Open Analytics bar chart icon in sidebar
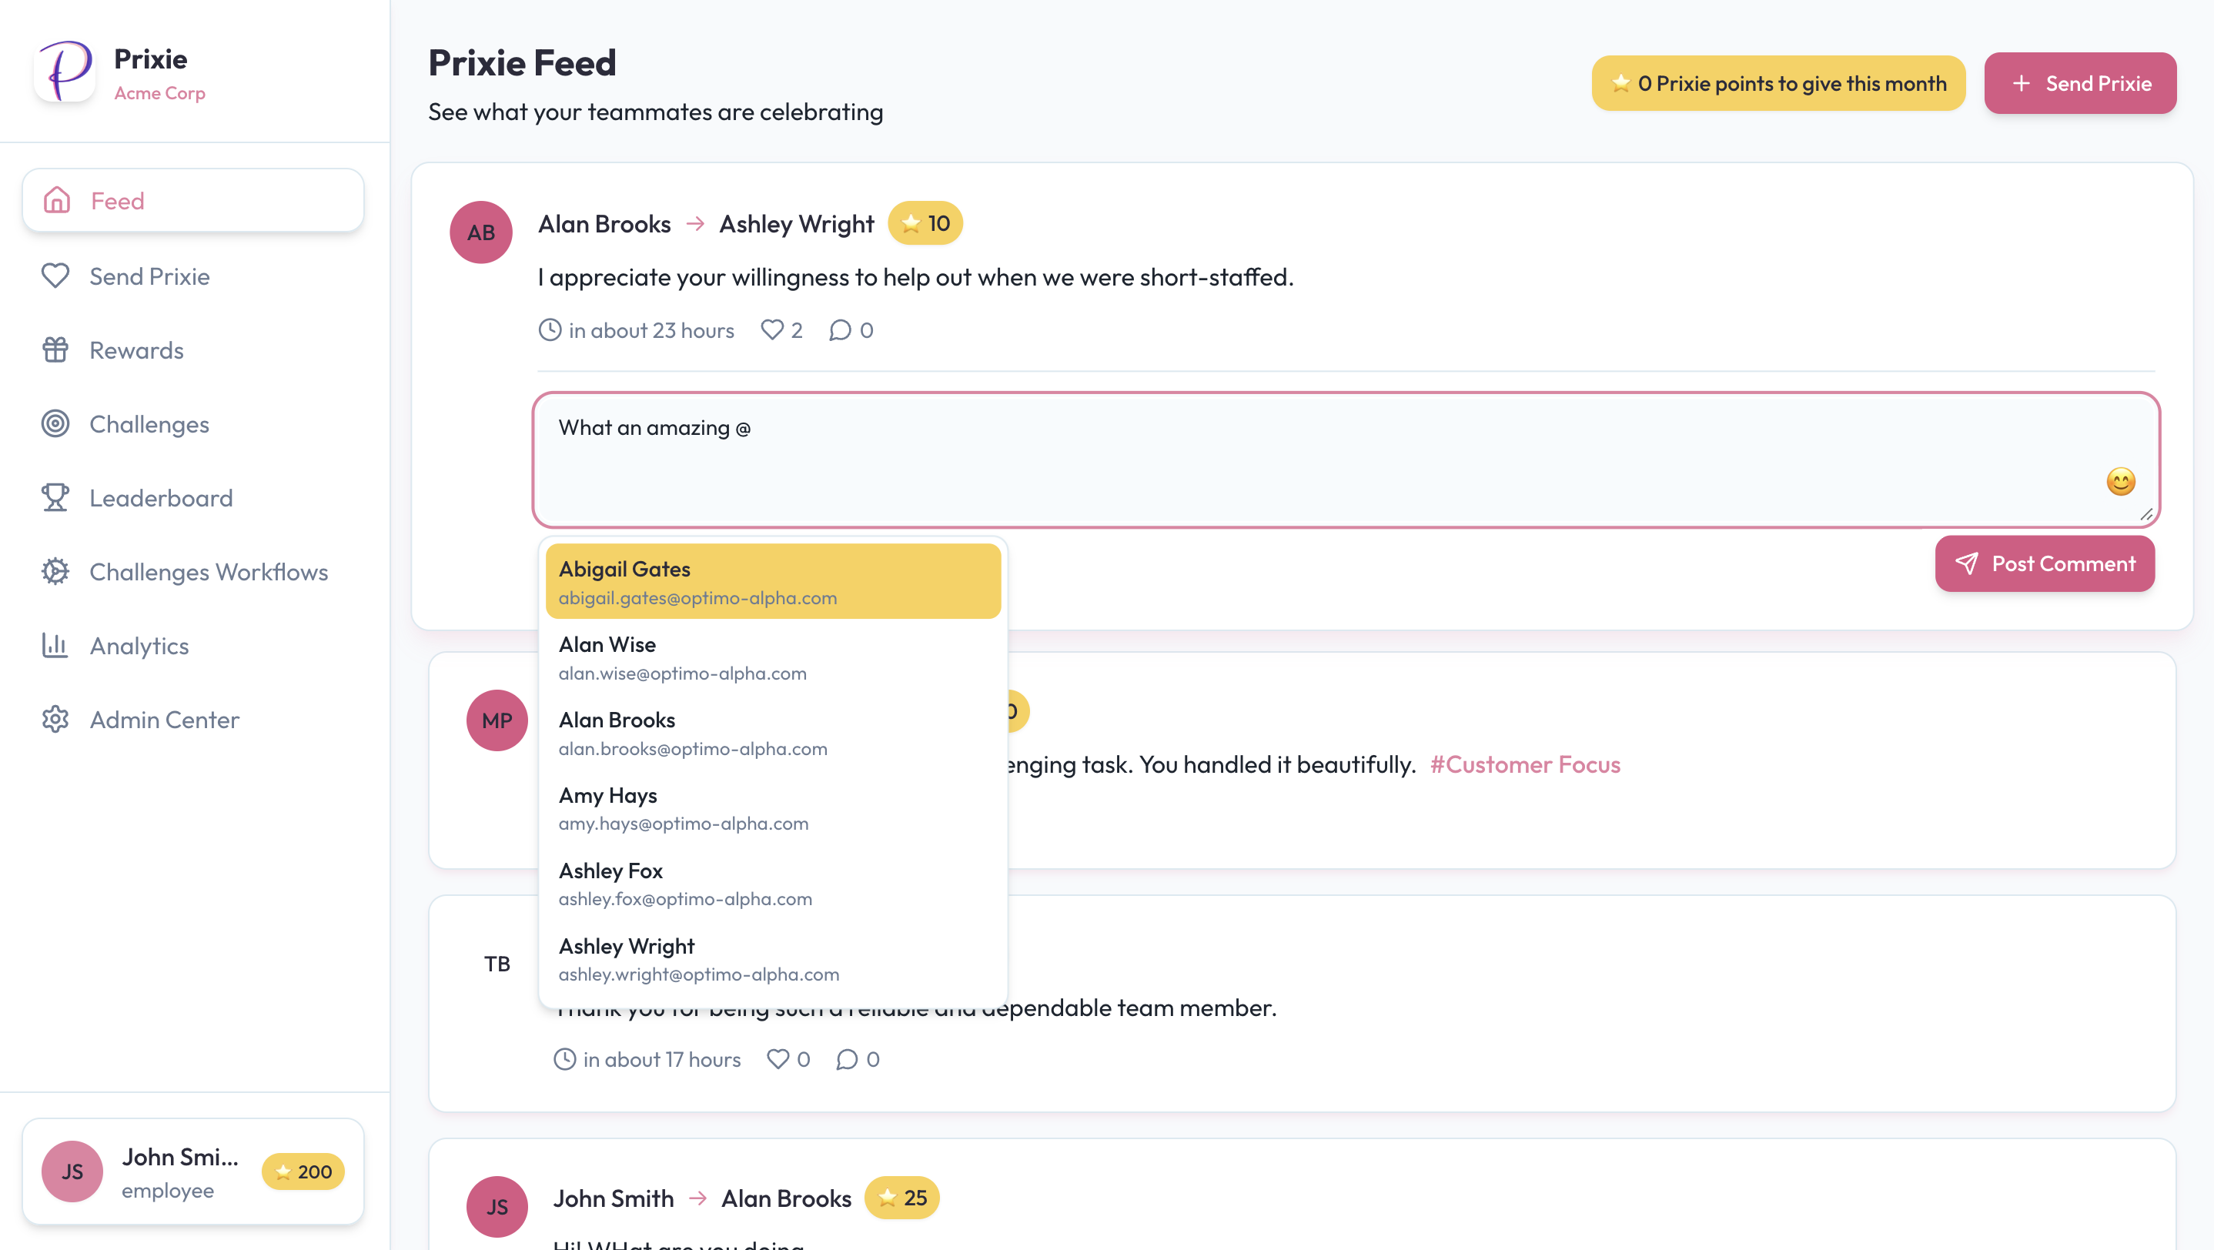 (x=56, y=645)
